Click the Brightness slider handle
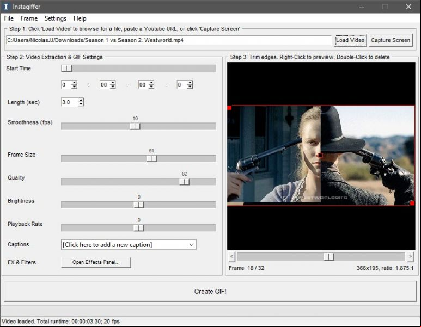The image size is (421, 327). [x=138, y=205]
